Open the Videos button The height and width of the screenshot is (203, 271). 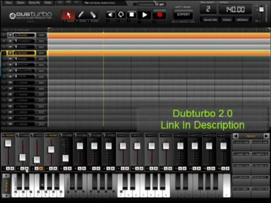tap(227, 20)
